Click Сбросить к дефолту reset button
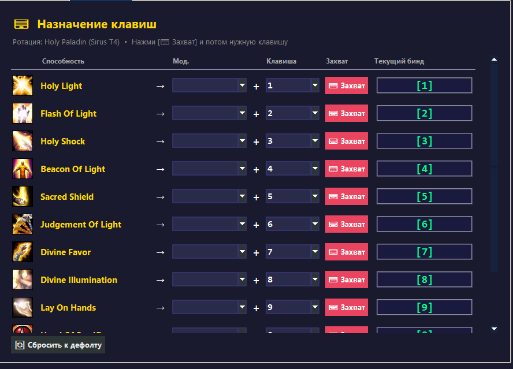The image size is (513, 369). (x=58, y=345)
